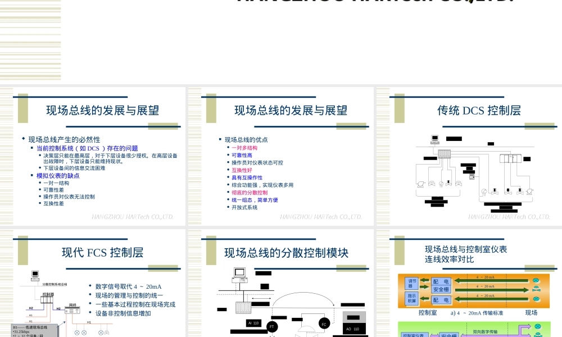Click the bullet 一些基本过程控制在现场完成

click(x=135, y=304)
